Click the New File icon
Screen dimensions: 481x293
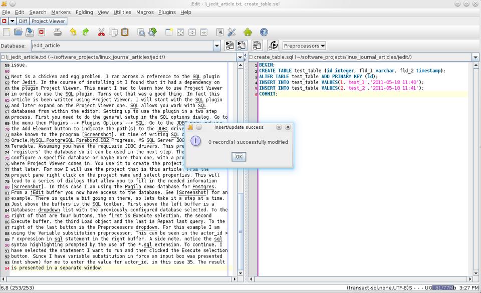click(7, 32)
